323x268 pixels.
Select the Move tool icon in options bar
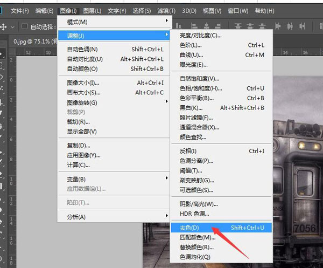tap(3, 27)
